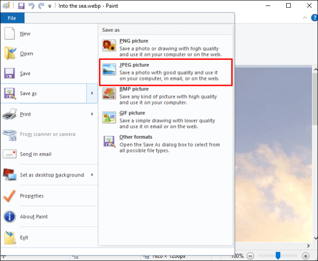
Task: Click the blue Help question mark icon
Action: [314, 18]
